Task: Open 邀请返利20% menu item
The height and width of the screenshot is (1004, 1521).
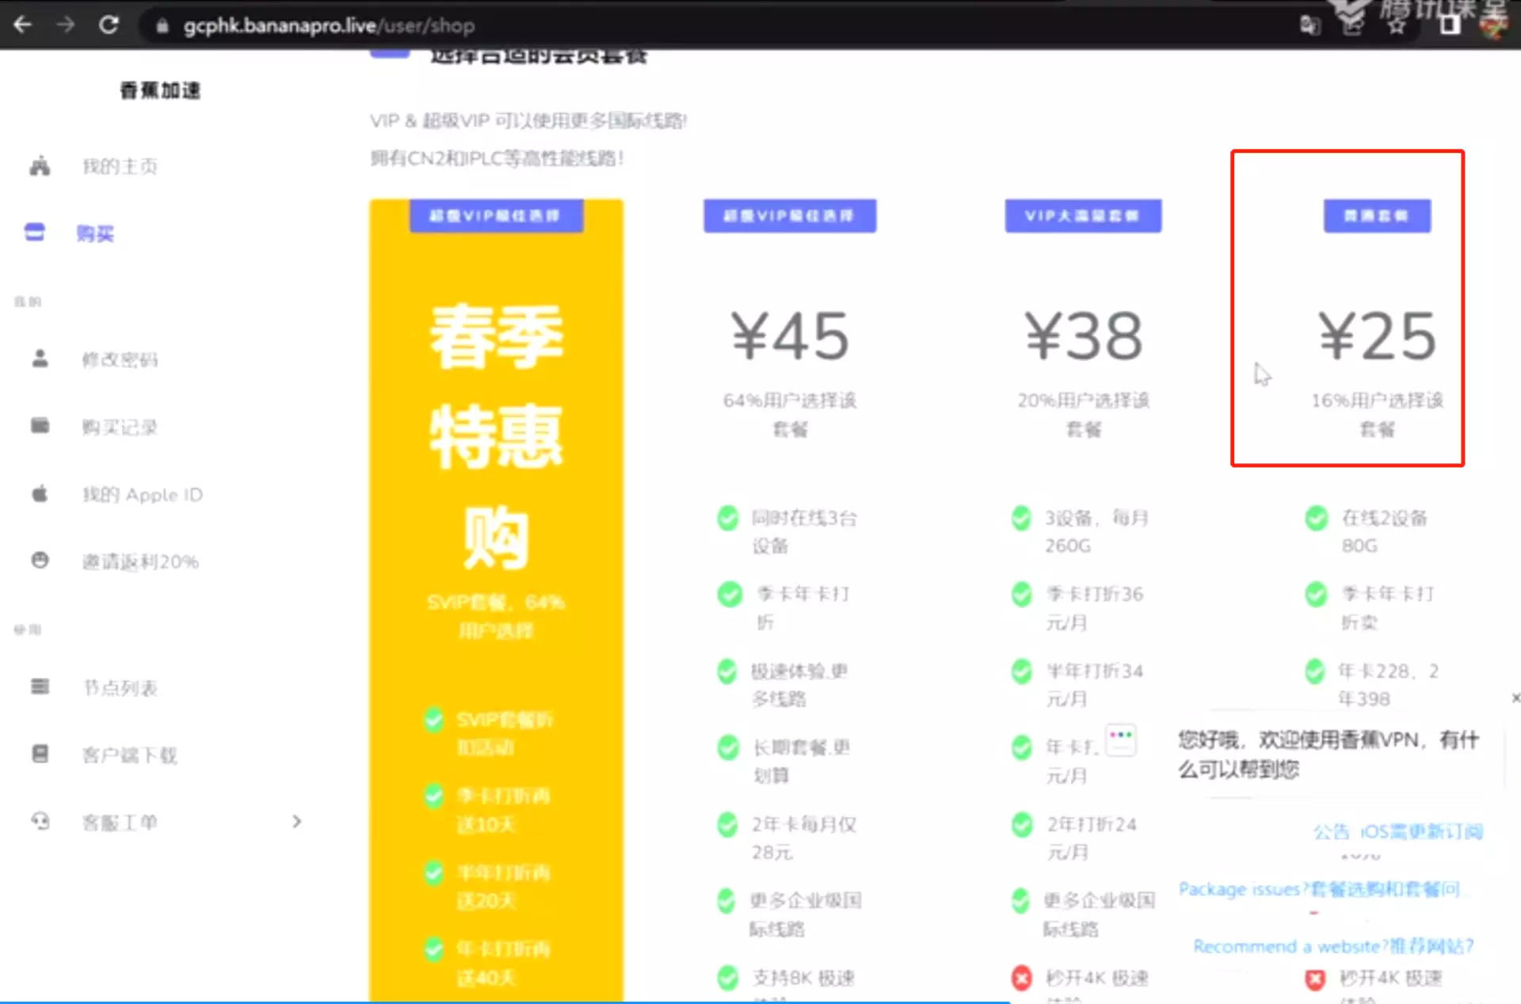Action: [140, 562]
